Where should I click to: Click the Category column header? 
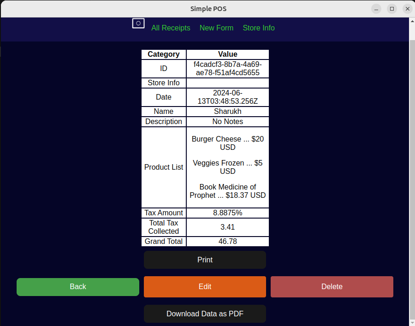pyautogui.click(x=163, y=54)
